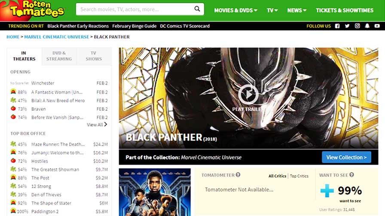
Task: Click the Tomatometer help question icon
Action: (x=238, y=175)
